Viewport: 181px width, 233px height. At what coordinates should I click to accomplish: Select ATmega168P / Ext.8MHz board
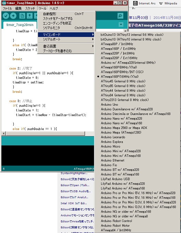137,49
